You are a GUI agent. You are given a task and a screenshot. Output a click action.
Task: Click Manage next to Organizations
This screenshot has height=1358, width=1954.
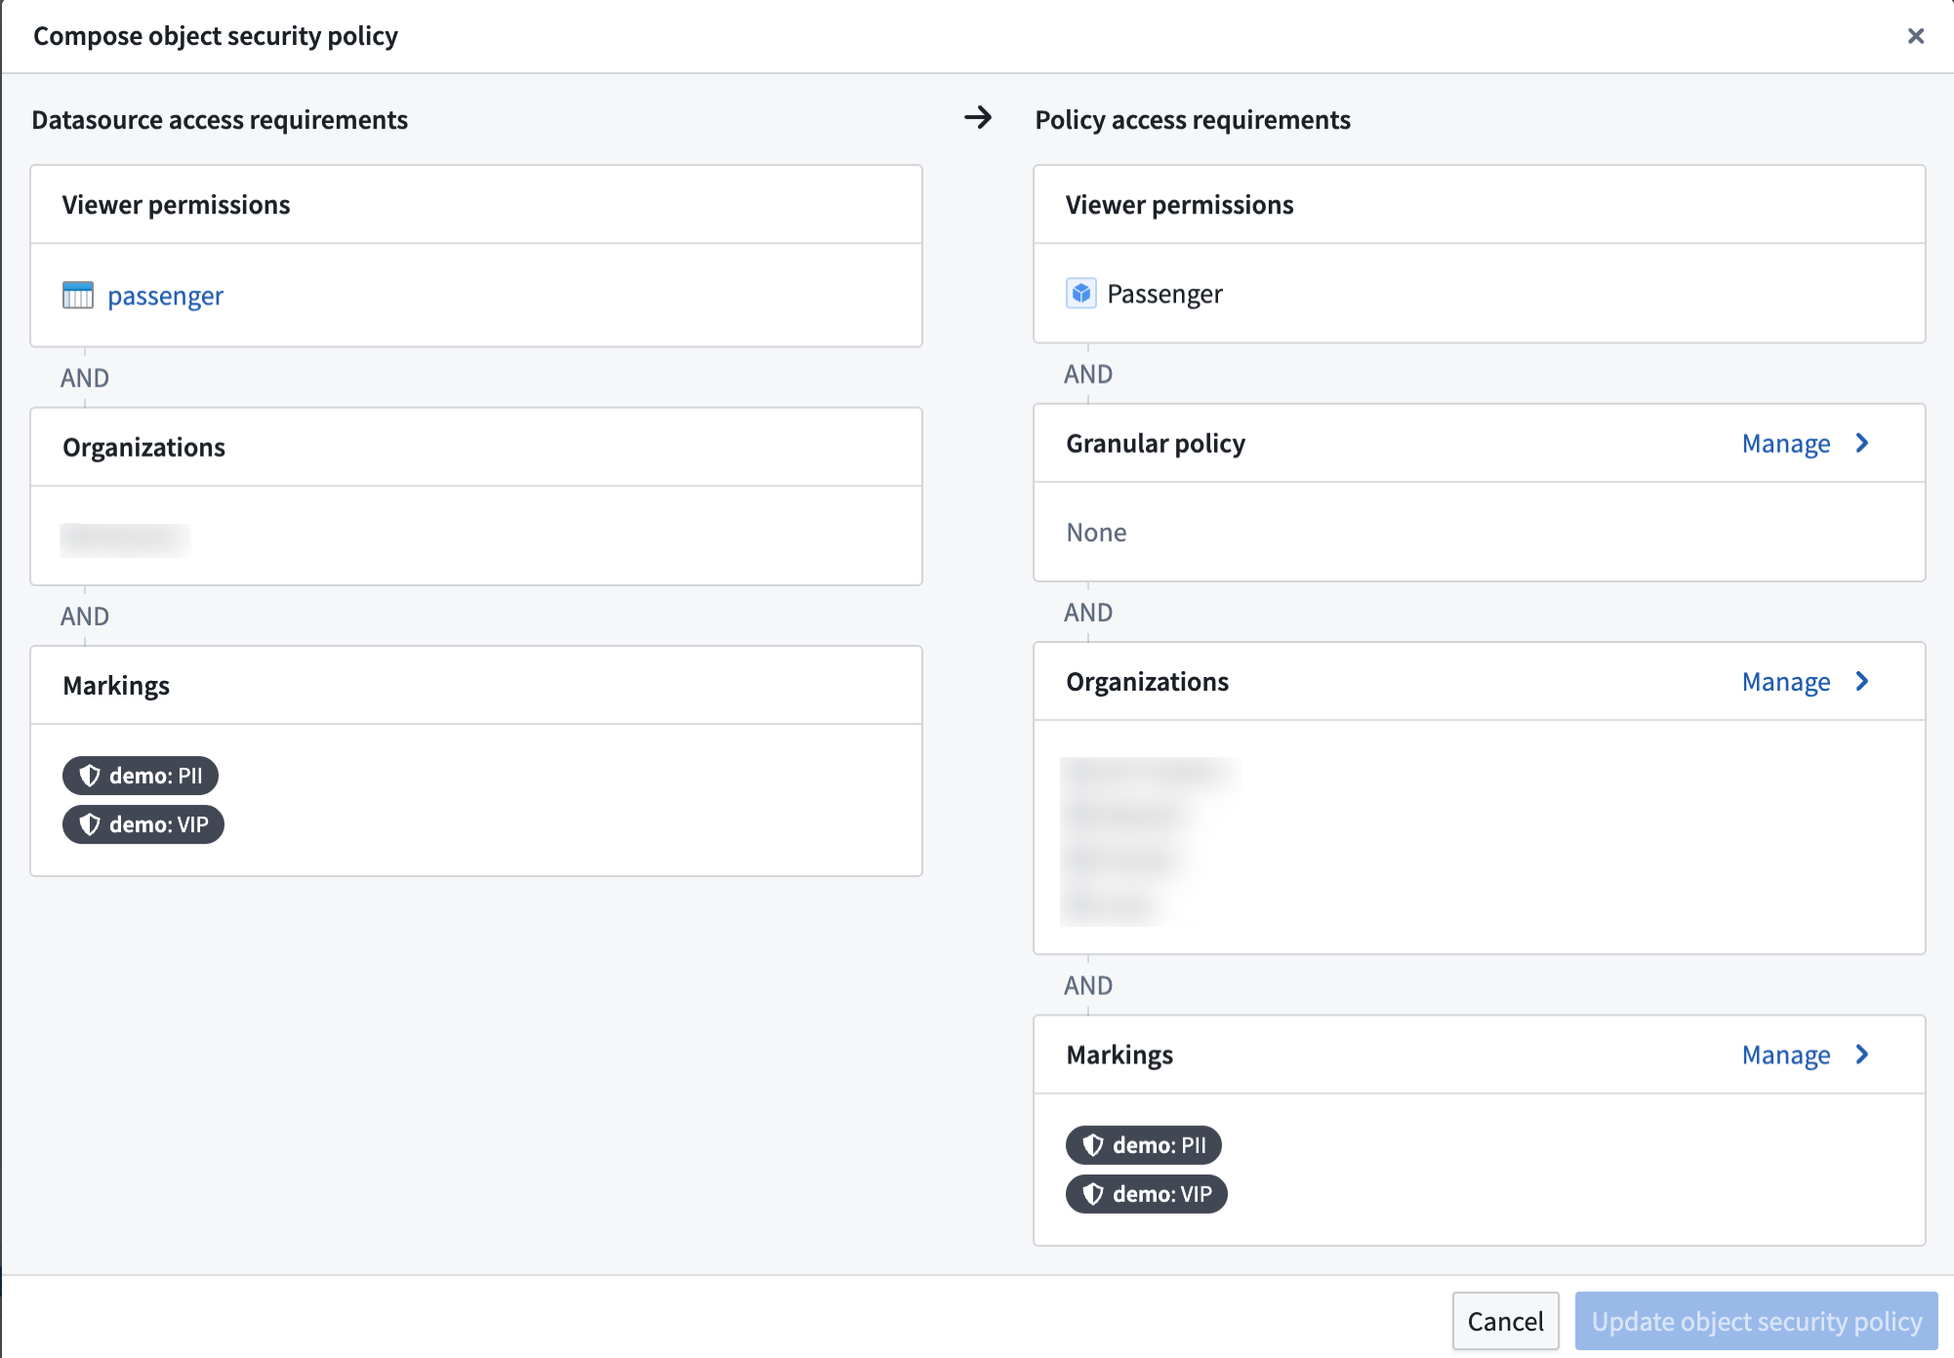coord(1785,681)
